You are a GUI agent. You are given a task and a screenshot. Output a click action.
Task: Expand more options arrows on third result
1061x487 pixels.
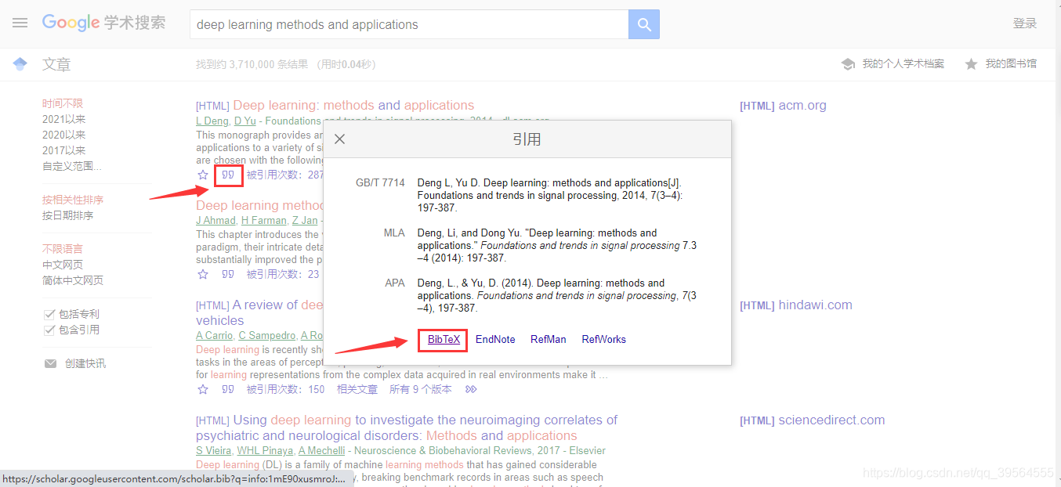(x=471, y=389)
